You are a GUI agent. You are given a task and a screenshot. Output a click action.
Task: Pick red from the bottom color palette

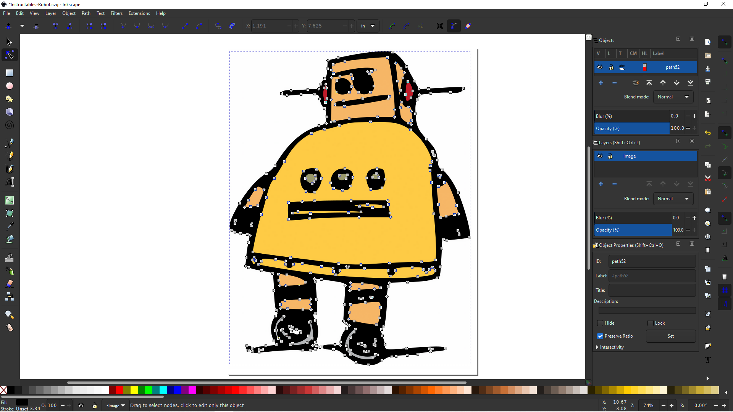pos(119,390)
